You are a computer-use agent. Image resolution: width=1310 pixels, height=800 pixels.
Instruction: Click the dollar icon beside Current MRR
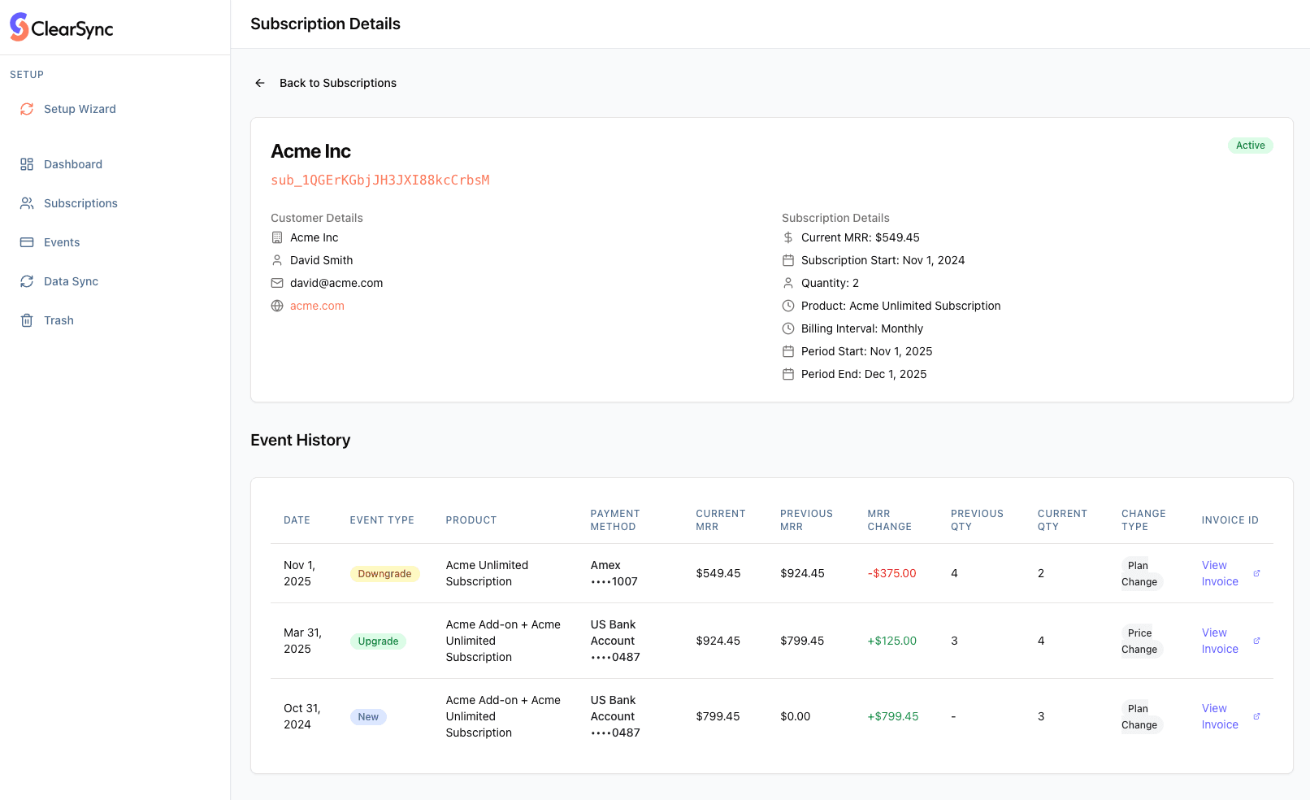pos(788,237)
